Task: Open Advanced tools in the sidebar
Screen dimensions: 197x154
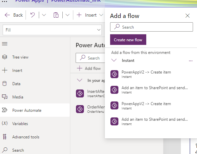Action: click(x=35, y=137)
